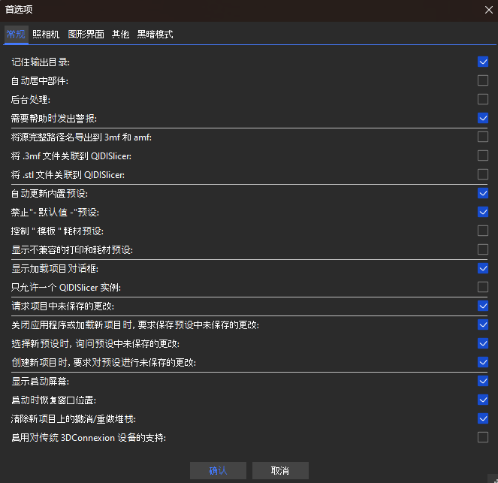The height and width of the screenshot is (483, 498).
Task: Open the 图形界面 tab
Action: 86,35
